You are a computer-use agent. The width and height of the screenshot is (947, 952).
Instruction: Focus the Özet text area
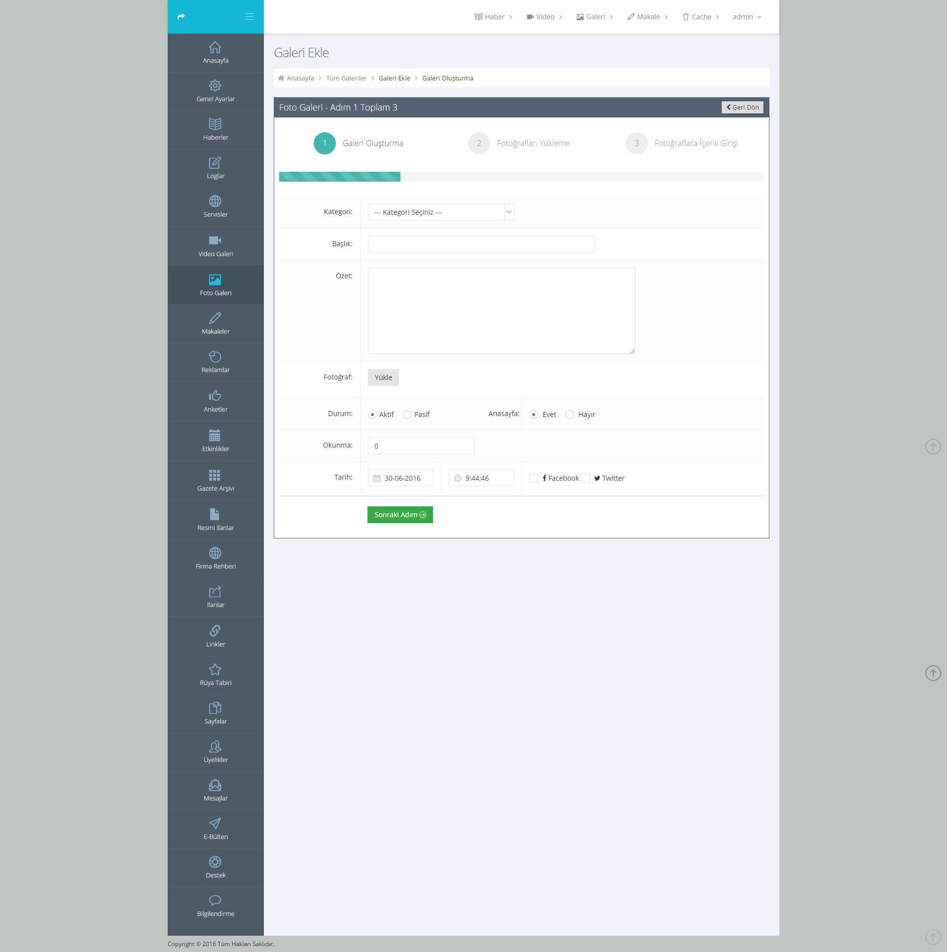(x=502, y=311)
